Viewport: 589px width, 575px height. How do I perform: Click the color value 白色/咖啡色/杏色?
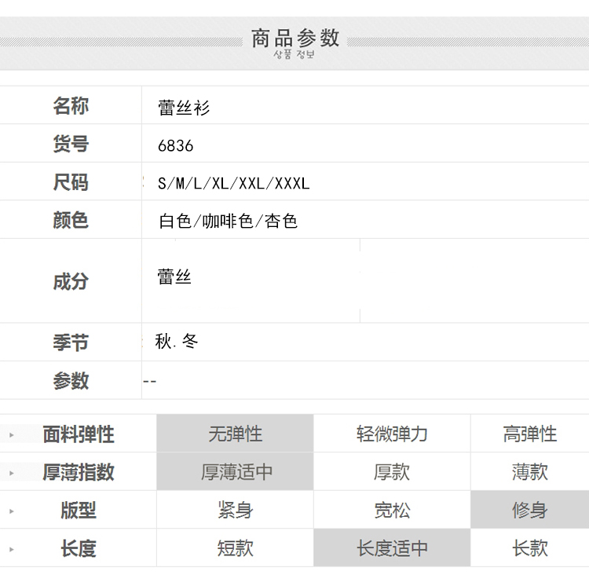(228, 222)
